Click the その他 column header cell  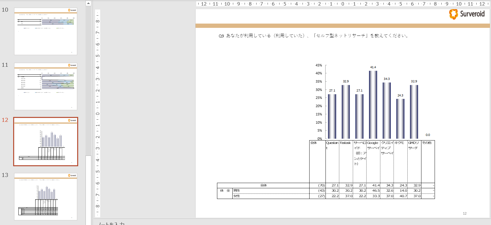[428, 162]
